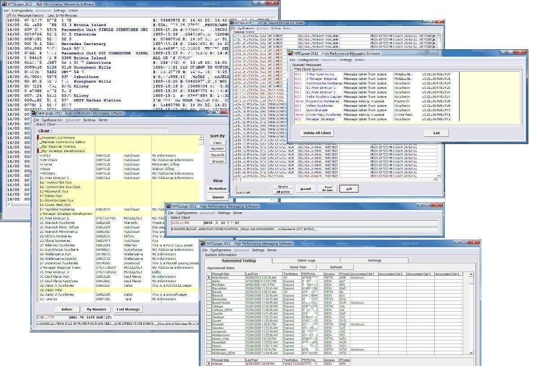Screen dimensions: 540x371
Task: Click MTELpage app icon in Queued Messages window
Action: click(290, 53)
